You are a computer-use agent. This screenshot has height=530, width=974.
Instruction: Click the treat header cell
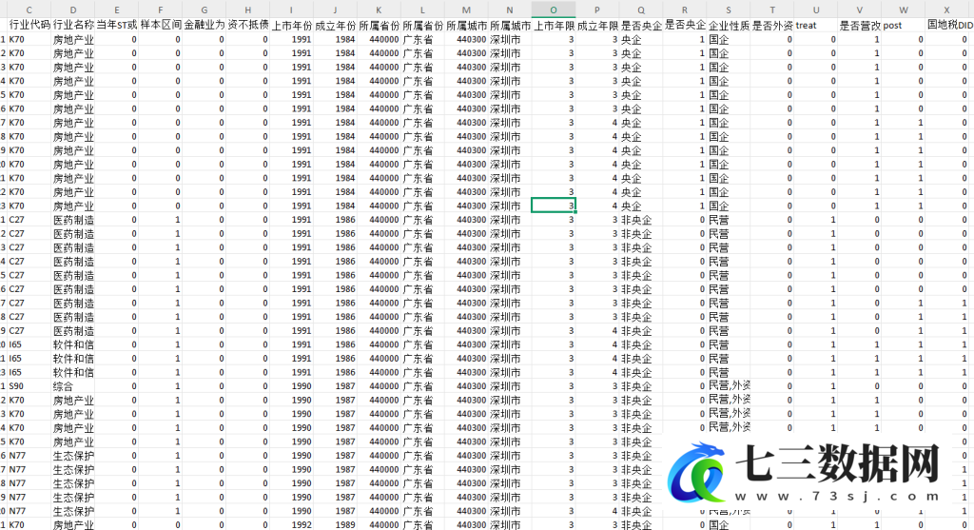[815, 26]
